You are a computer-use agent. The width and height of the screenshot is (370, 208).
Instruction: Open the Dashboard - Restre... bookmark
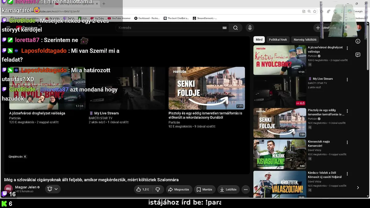pyautogui.click(x=147, y=18)
